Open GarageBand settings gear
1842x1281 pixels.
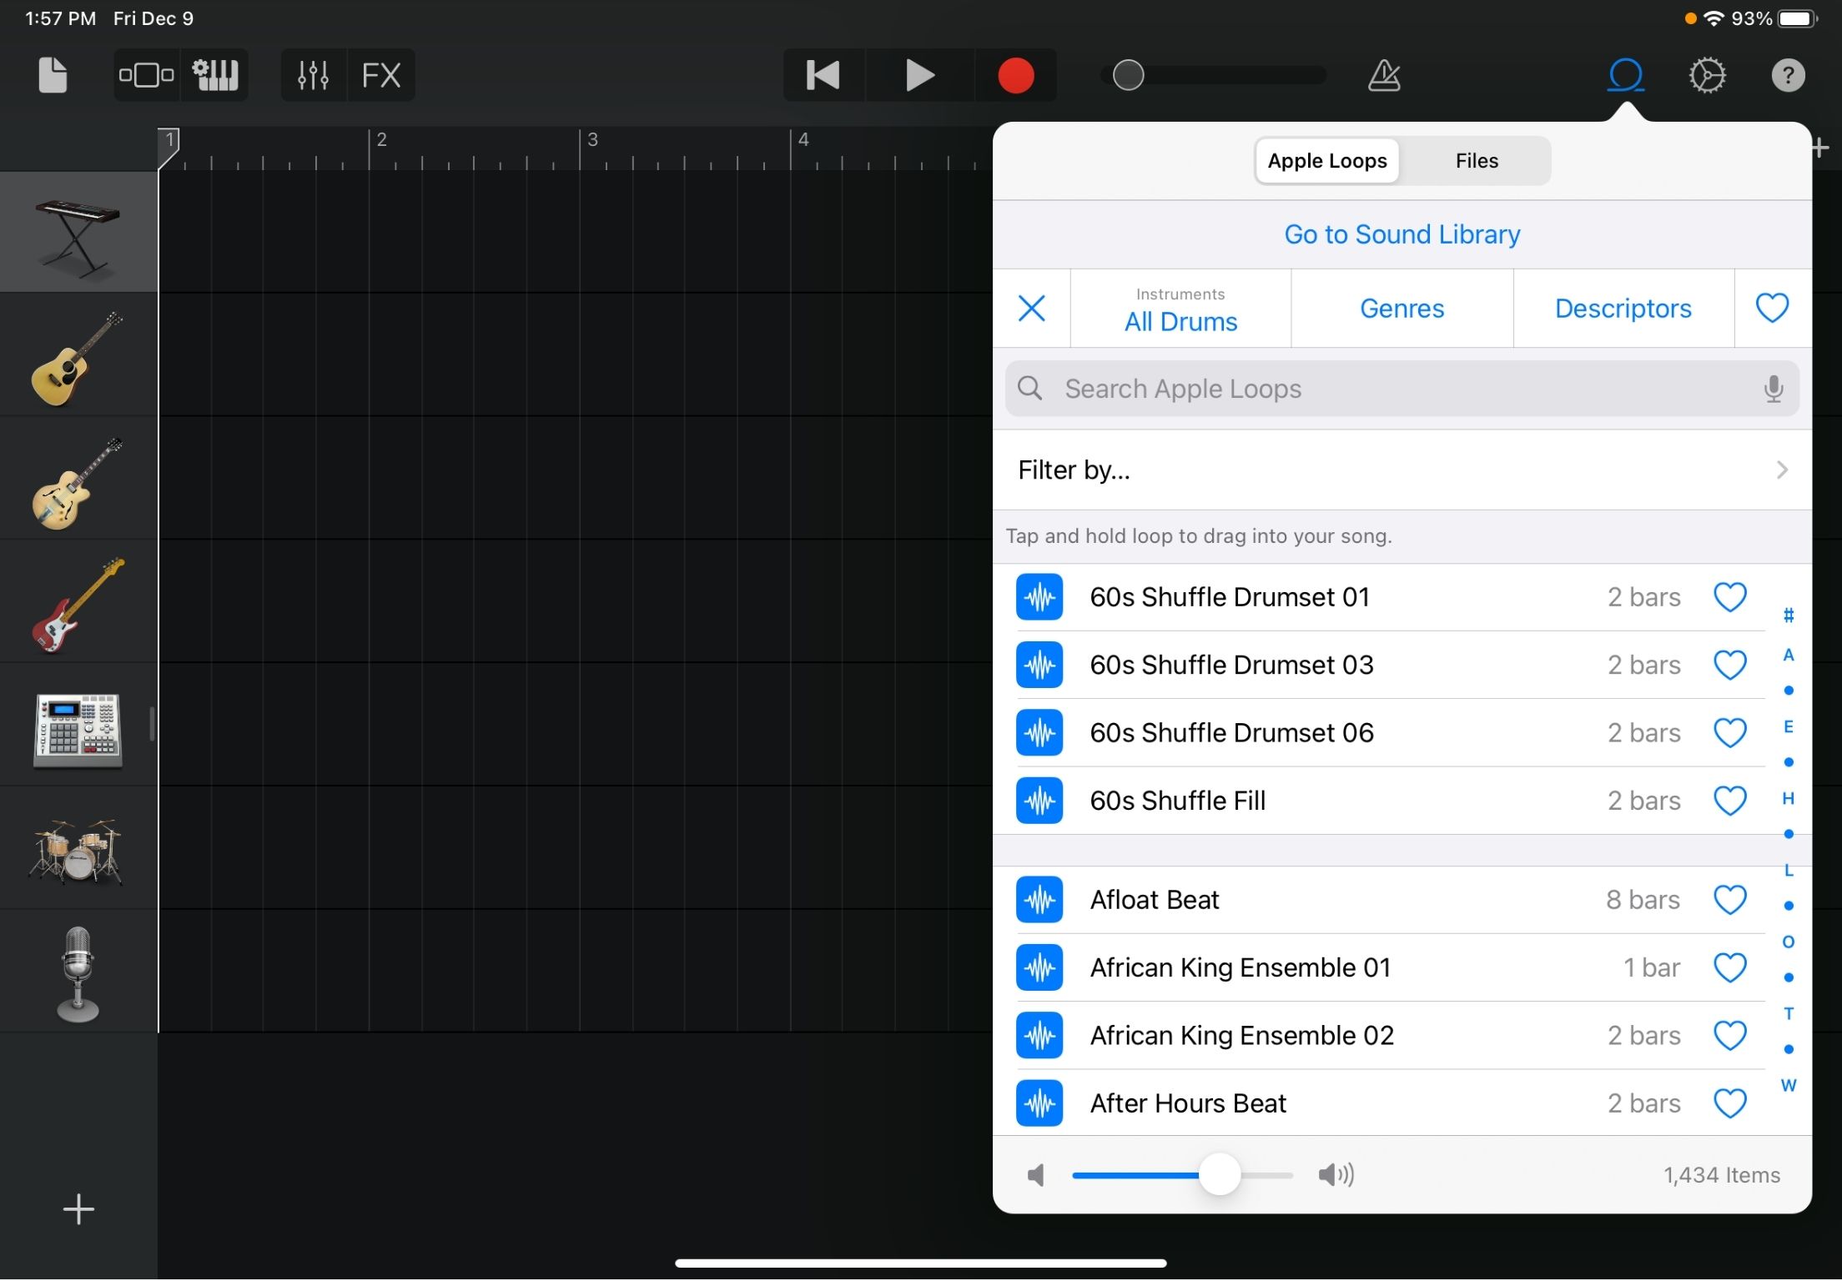(1707, 74)
